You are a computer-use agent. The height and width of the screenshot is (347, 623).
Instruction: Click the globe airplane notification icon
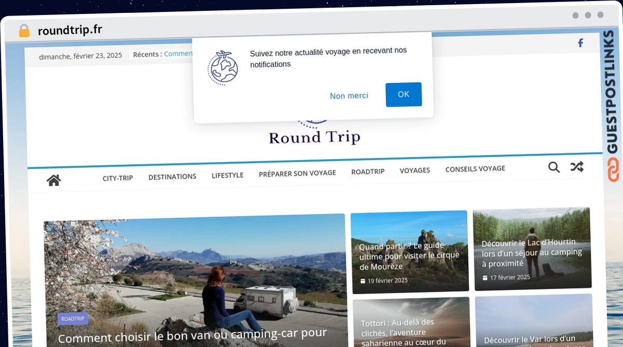223,67
